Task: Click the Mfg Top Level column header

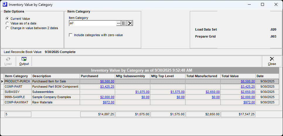Action: (x=168, y=76)
